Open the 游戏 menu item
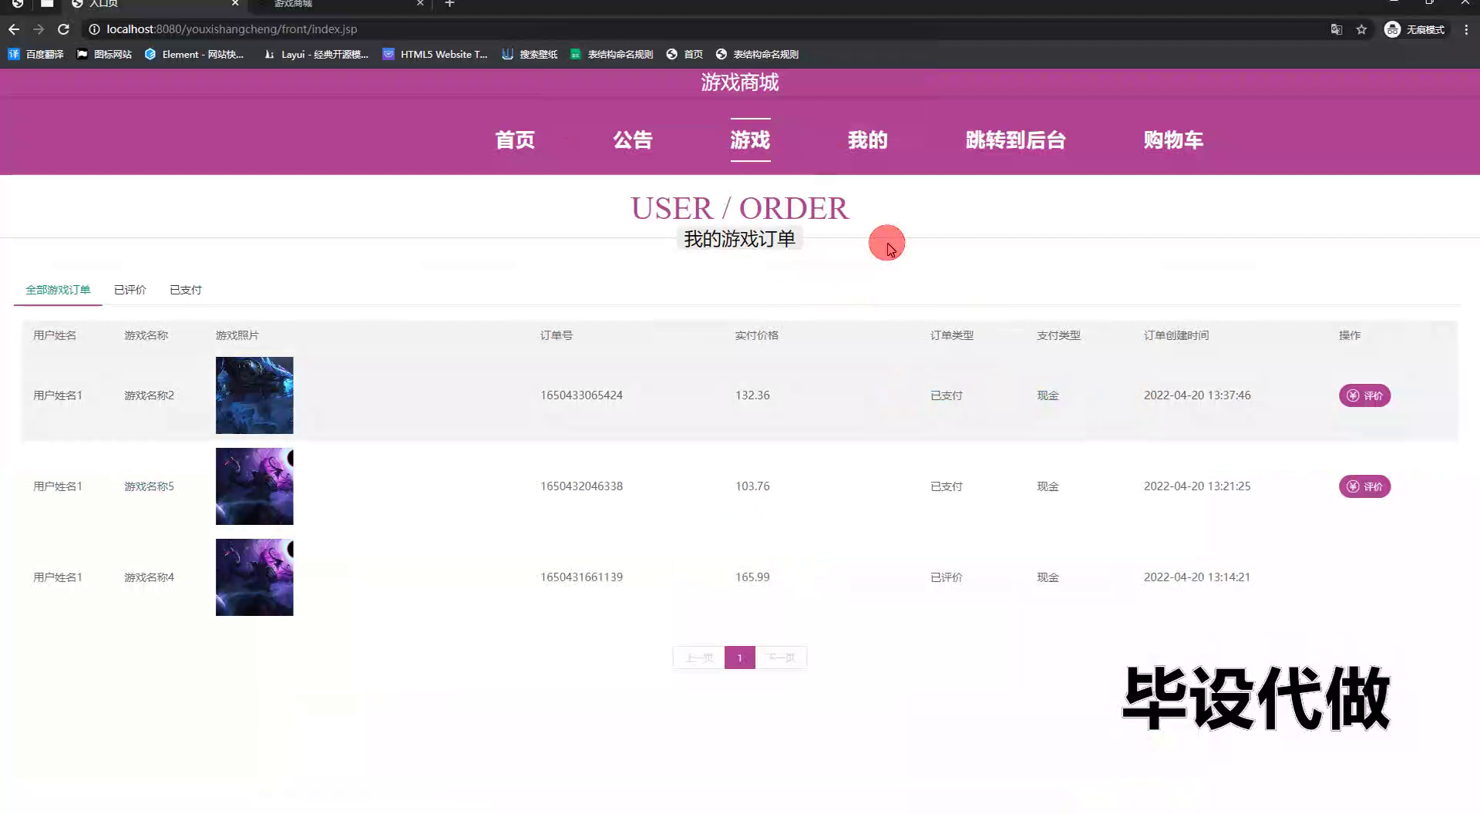1480x814 pixels. point(751,140)
